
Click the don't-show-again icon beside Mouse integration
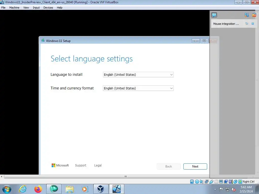pos(247,23)
